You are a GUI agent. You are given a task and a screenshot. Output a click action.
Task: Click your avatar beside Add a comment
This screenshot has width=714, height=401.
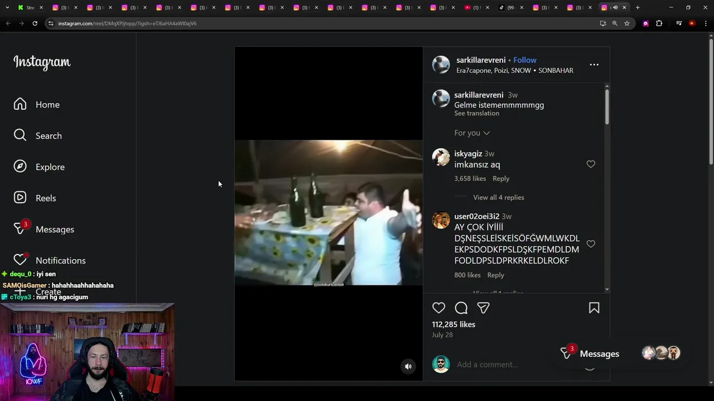441,364
